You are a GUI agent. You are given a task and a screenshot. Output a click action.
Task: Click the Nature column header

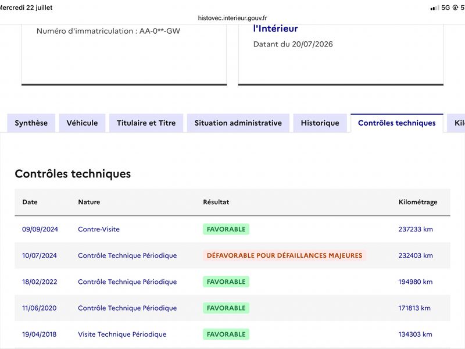pyautogui.click(x=89, y=202)
